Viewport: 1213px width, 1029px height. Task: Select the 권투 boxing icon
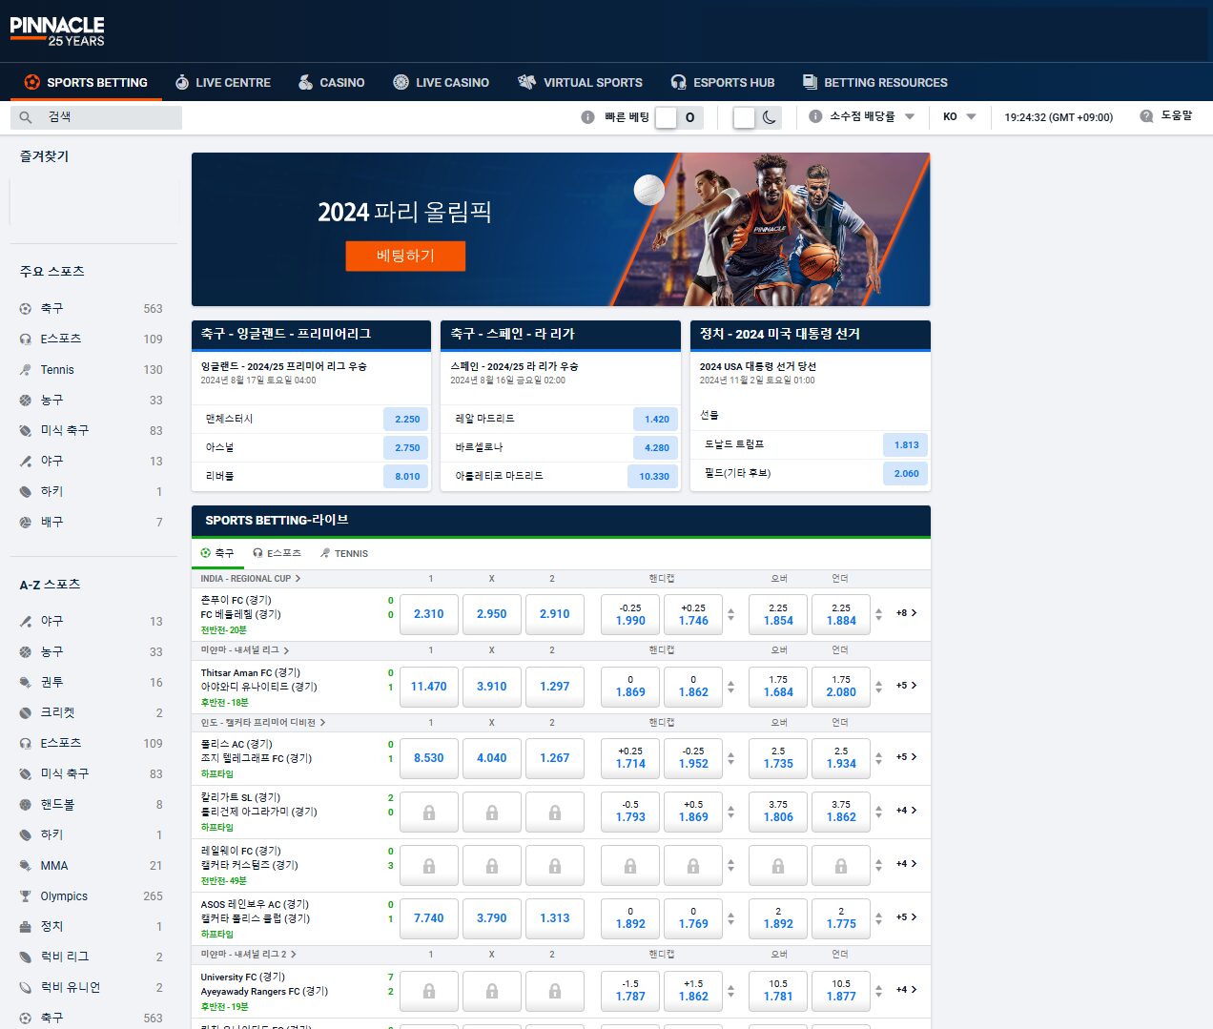point(26,683)
